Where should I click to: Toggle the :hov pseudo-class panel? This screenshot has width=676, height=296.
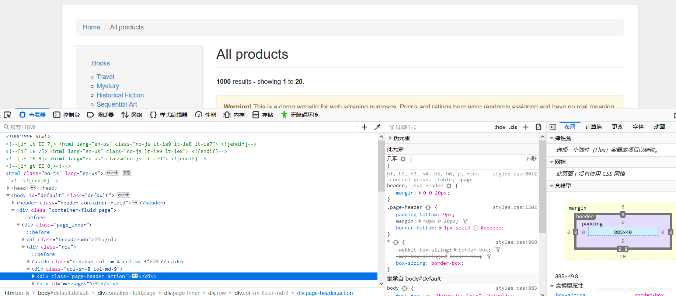click(x=500, y=127)
